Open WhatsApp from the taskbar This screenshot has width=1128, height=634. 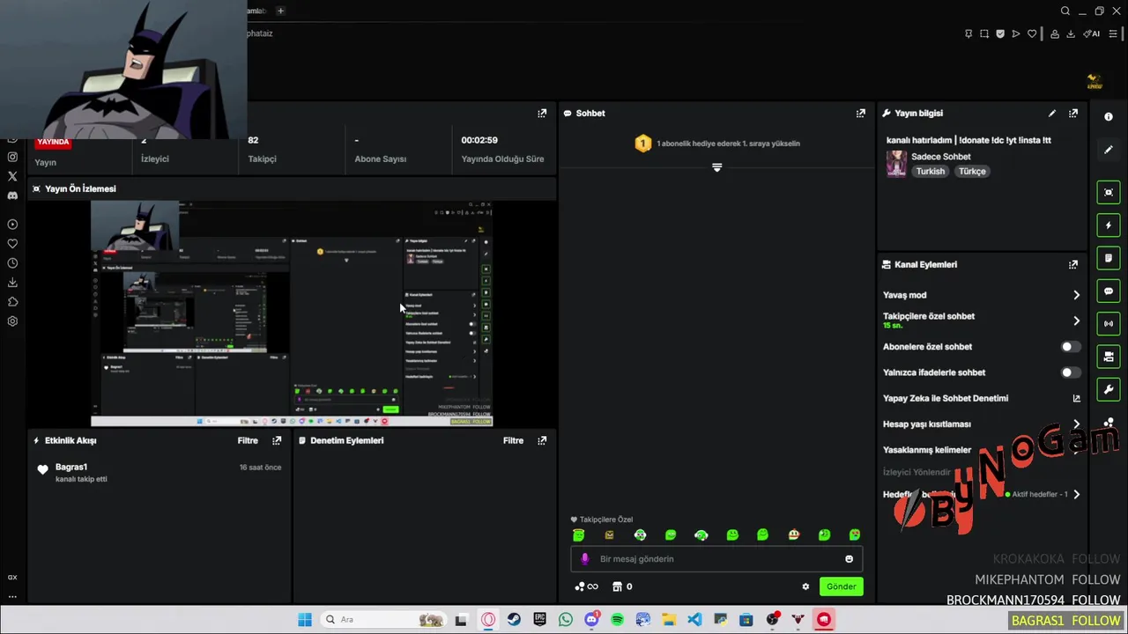point(565,620)
